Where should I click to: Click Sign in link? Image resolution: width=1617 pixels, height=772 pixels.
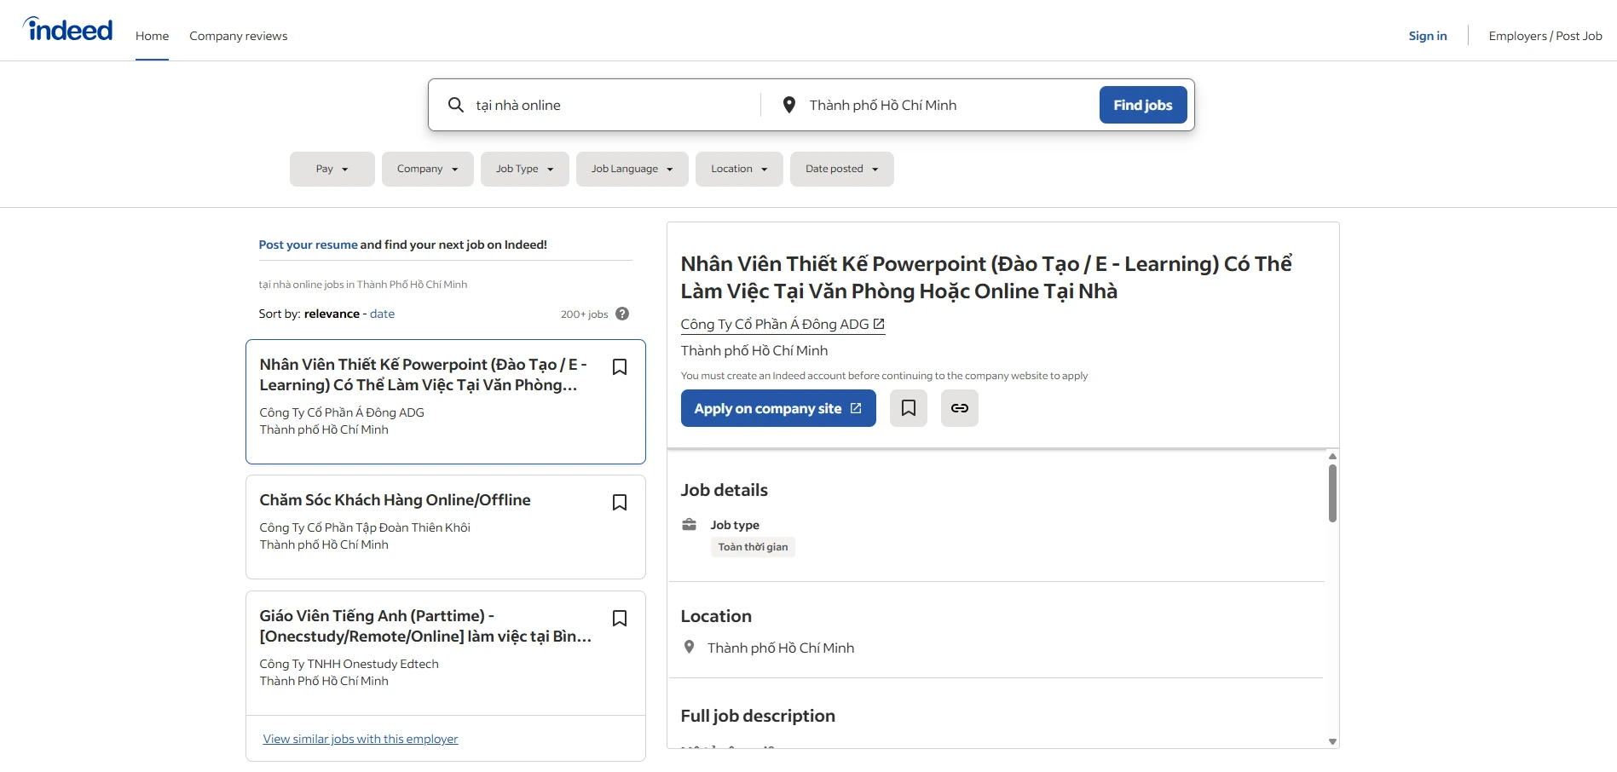[x=1428, y=36]
